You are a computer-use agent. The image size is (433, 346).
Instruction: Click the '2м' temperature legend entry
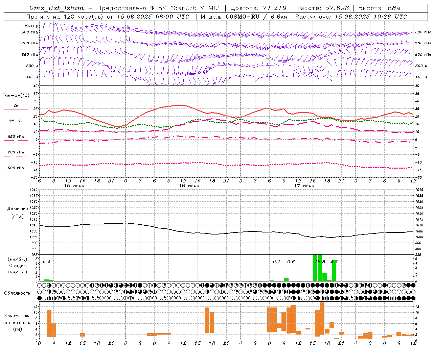click(16, 105)
